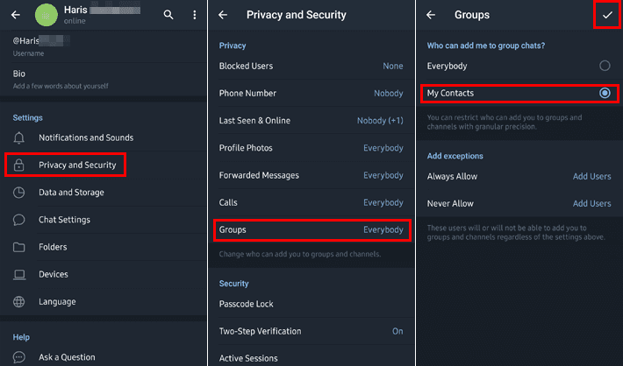This screenshot has height=366, width=623.
Task: Tap the Settings section heading
Action: point(27,118)
